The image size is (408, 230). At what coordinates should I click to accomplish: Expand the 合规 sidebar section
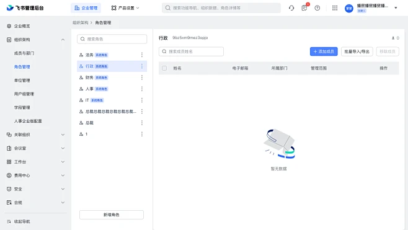pyautogui.click(x=63, y=203)
